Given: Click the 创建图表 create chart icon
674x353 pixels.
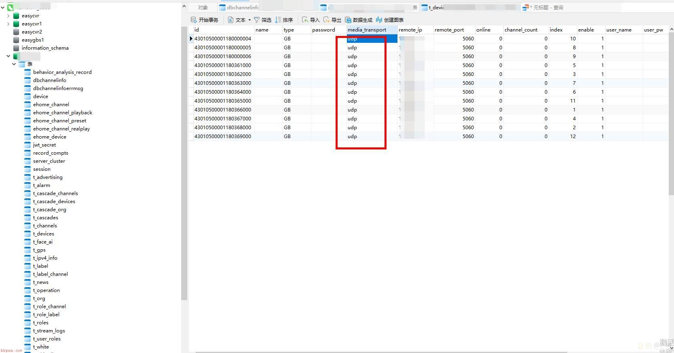Looking at the screenshot, I should (x=379, y=20).
